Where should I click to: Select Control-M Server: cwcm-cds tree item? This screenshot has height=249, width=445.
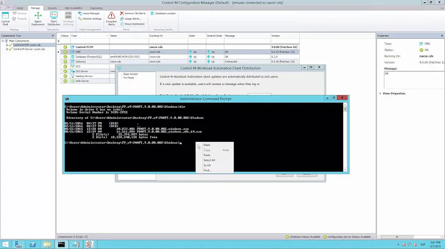pos(29,49)
